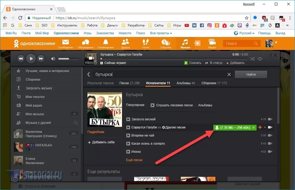Click Подробнее link under cover
The image size is (295, 190).
(x=96, y=132)
